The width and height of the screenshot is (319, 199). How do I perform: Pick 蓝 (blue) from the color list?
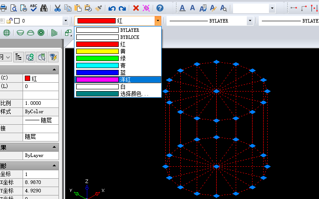click(118, 73)
